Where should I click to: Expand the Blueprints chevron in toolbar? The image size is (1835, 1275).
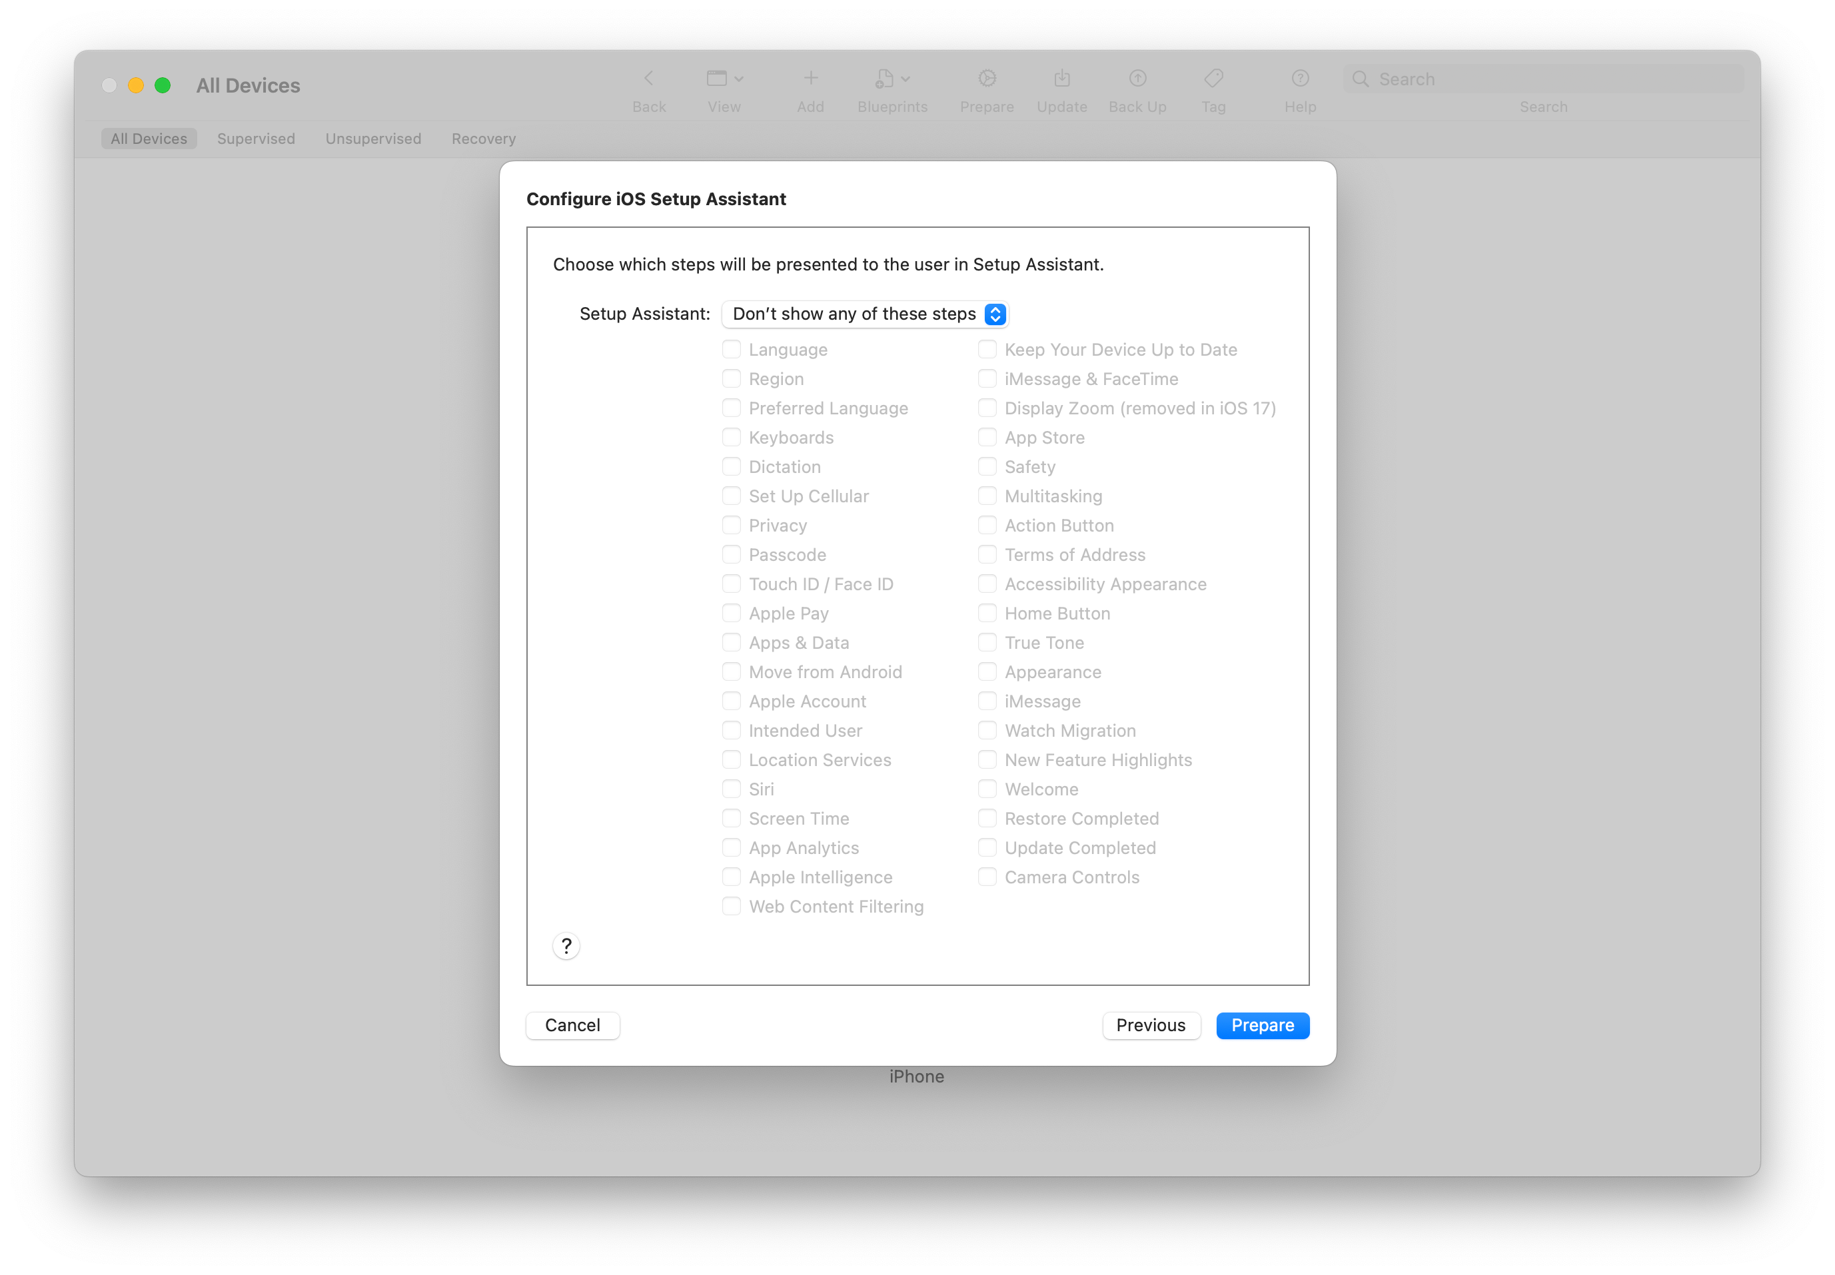pyautogui.click(x=904, y=79)
